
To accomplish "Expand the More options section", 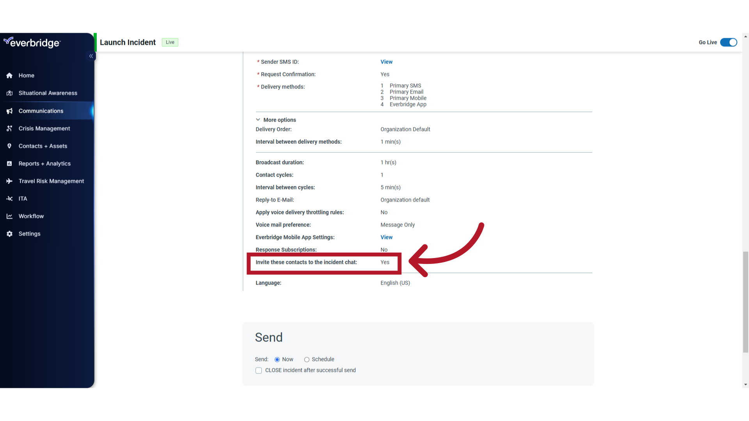I will [x=276, y=119].
